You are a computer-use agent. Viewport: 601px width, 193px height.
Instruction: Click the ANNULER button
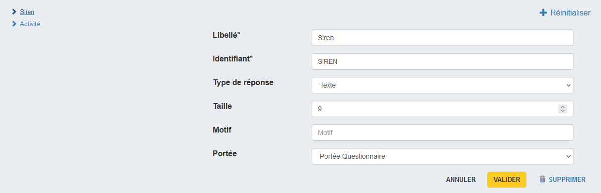461,179
